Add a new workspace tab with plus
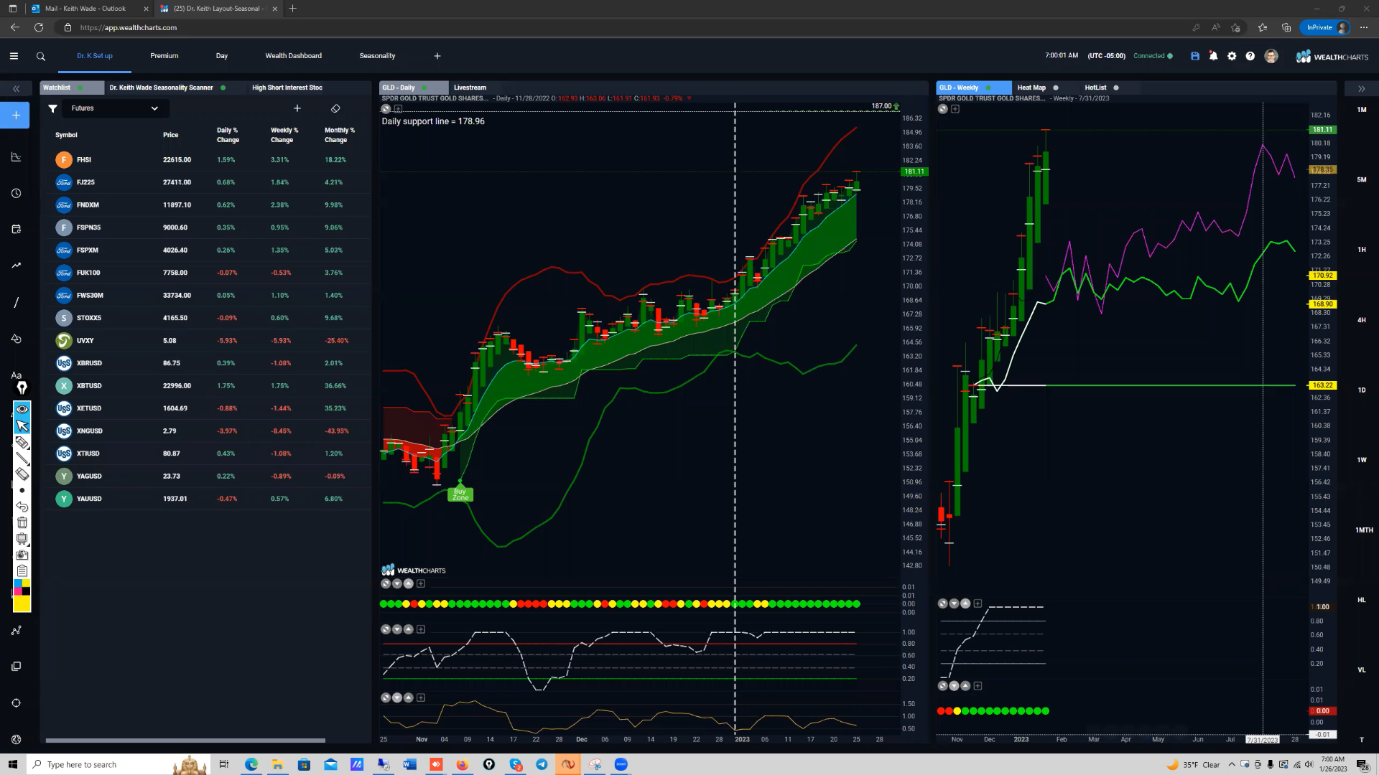The height and width of the screenshot is (775, 1379). click(437, 56)
